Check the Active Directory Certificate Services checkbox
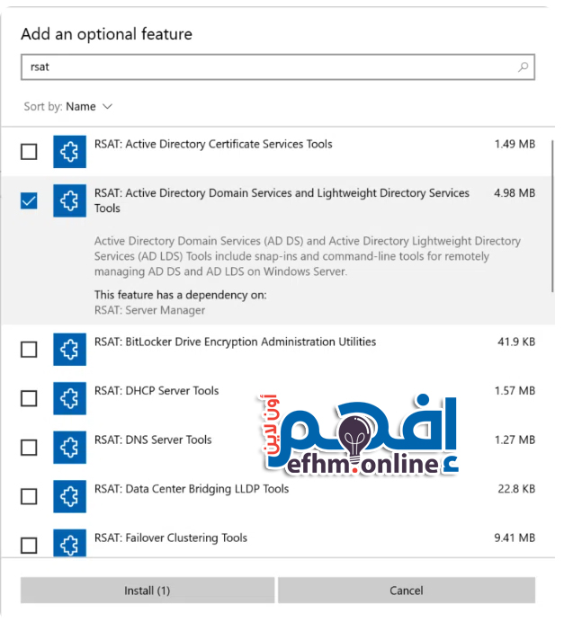 coord(29,152)
